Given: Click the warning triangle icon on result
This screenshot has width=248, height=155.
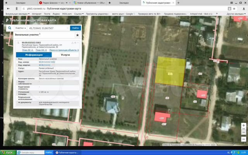Looking at the screenshot, I should tap(72, 43).
